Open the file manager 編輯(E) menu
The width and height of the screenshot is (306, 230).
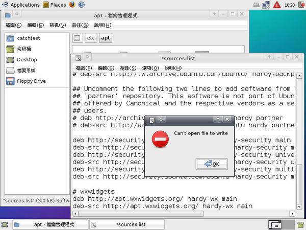point(36,25)
